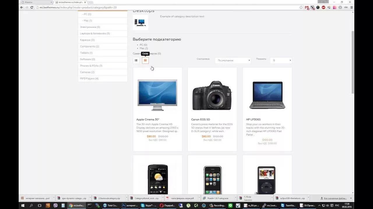The height and width of the screenshot is (209, 373).
Task: Click the Canon EOS 5D camera image
Action: 212,96
